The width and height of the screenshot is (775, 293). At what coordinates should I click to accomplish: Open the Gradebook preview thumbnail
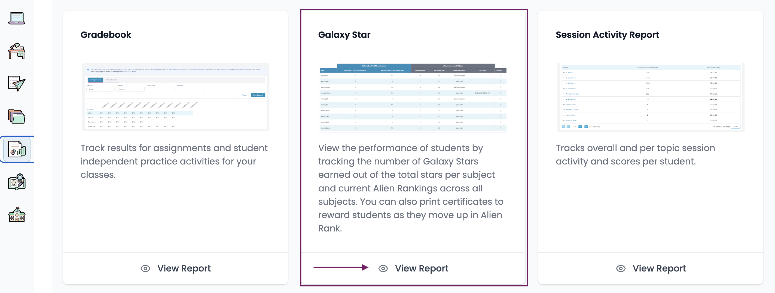[176, 97]
